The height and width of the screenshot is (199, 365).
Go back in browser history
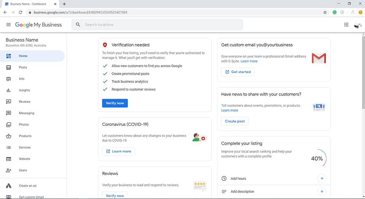point(5,12)
